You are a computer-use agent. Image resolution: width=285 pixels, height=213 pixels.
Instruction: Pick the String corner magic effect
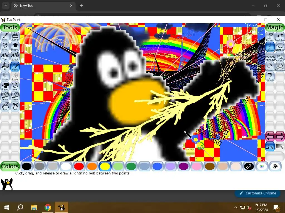pyautogui.click(x=270, y=67)
